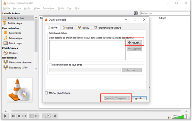Select Liste de lecture in sidebar

pos(18,18)
